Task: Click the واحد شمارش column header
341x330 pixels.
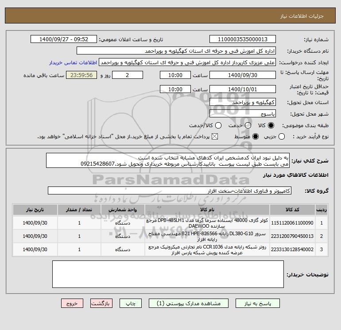Action: click(x=123, y=210)
